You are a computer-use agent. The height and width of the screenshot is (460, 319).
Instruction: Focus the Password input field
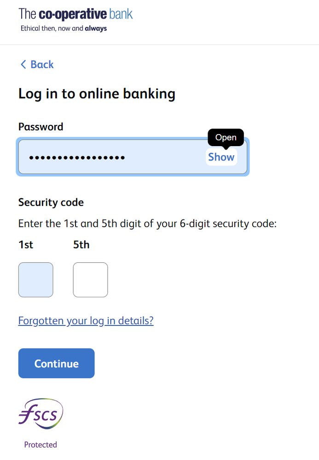point(133,157)
